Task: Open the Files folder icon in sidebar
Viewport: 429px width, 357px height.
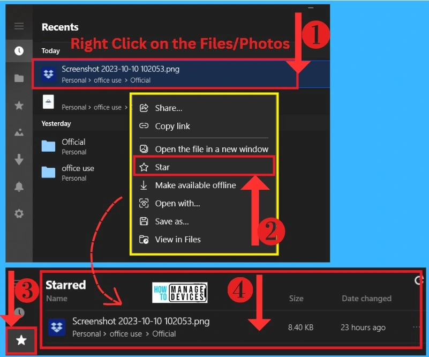Action: tap(19, 78)
